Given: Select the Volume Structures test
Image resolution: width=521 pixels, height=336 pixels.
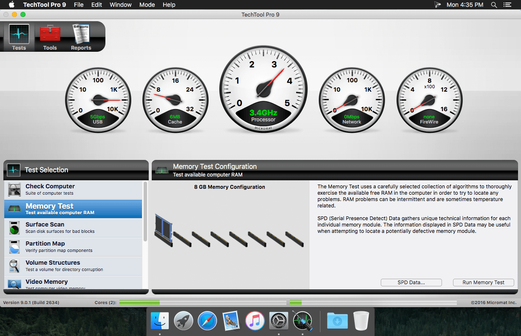Looking at the screenshot, I should point(73,266).
